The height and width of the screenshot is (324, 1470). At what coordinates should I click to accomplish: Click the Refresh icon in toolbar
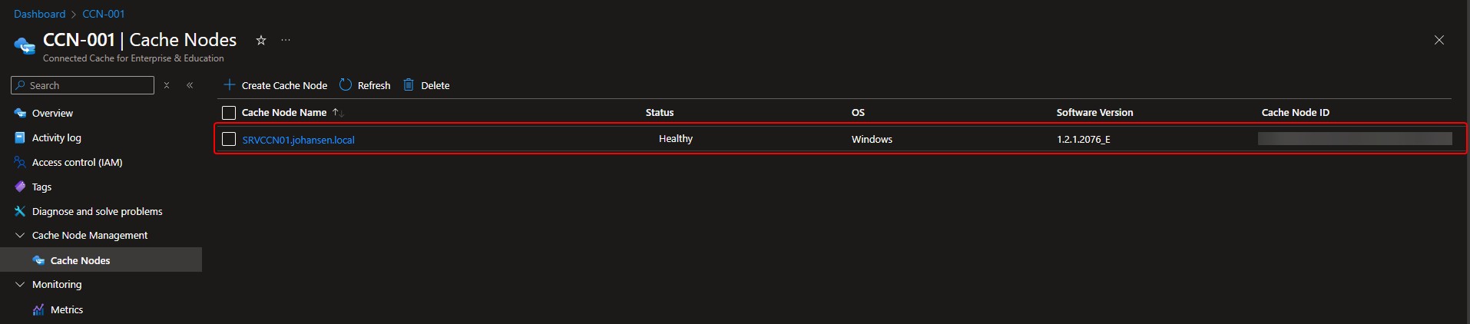(346, 84)
